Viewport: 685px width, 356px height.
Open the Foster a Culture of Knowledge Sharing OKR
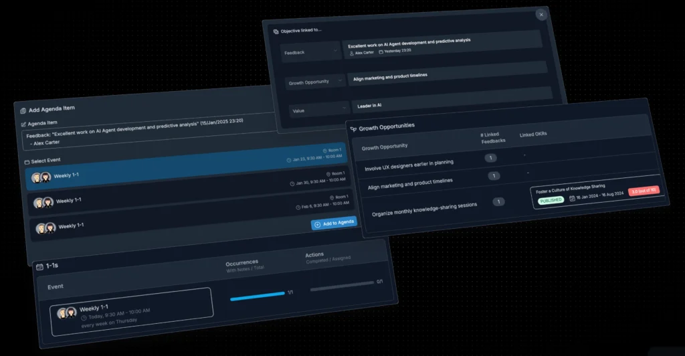point(597,192)
